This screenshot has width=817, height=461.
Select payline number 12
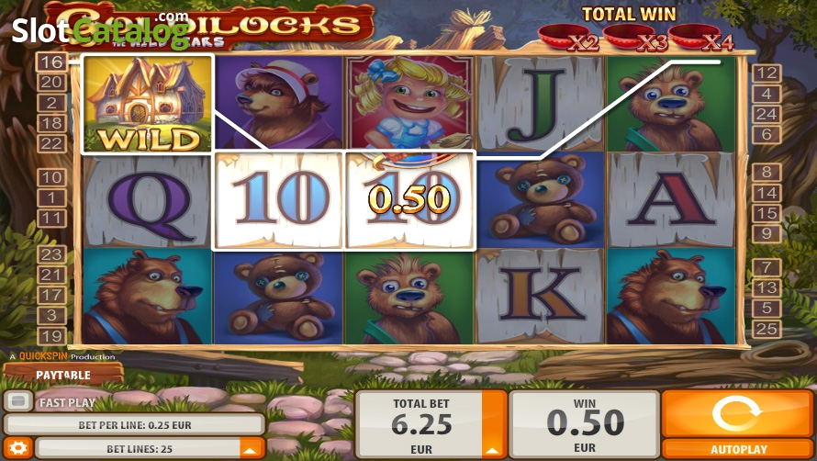(767, 73)
